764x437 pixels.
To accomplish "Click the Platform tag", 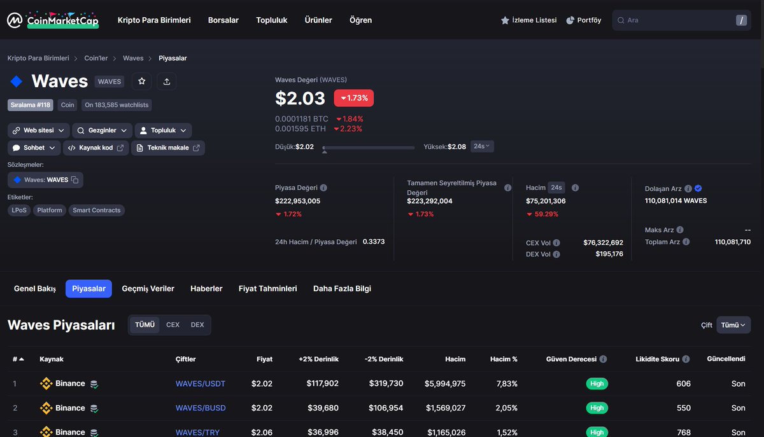I will click(x=50, y=210).
